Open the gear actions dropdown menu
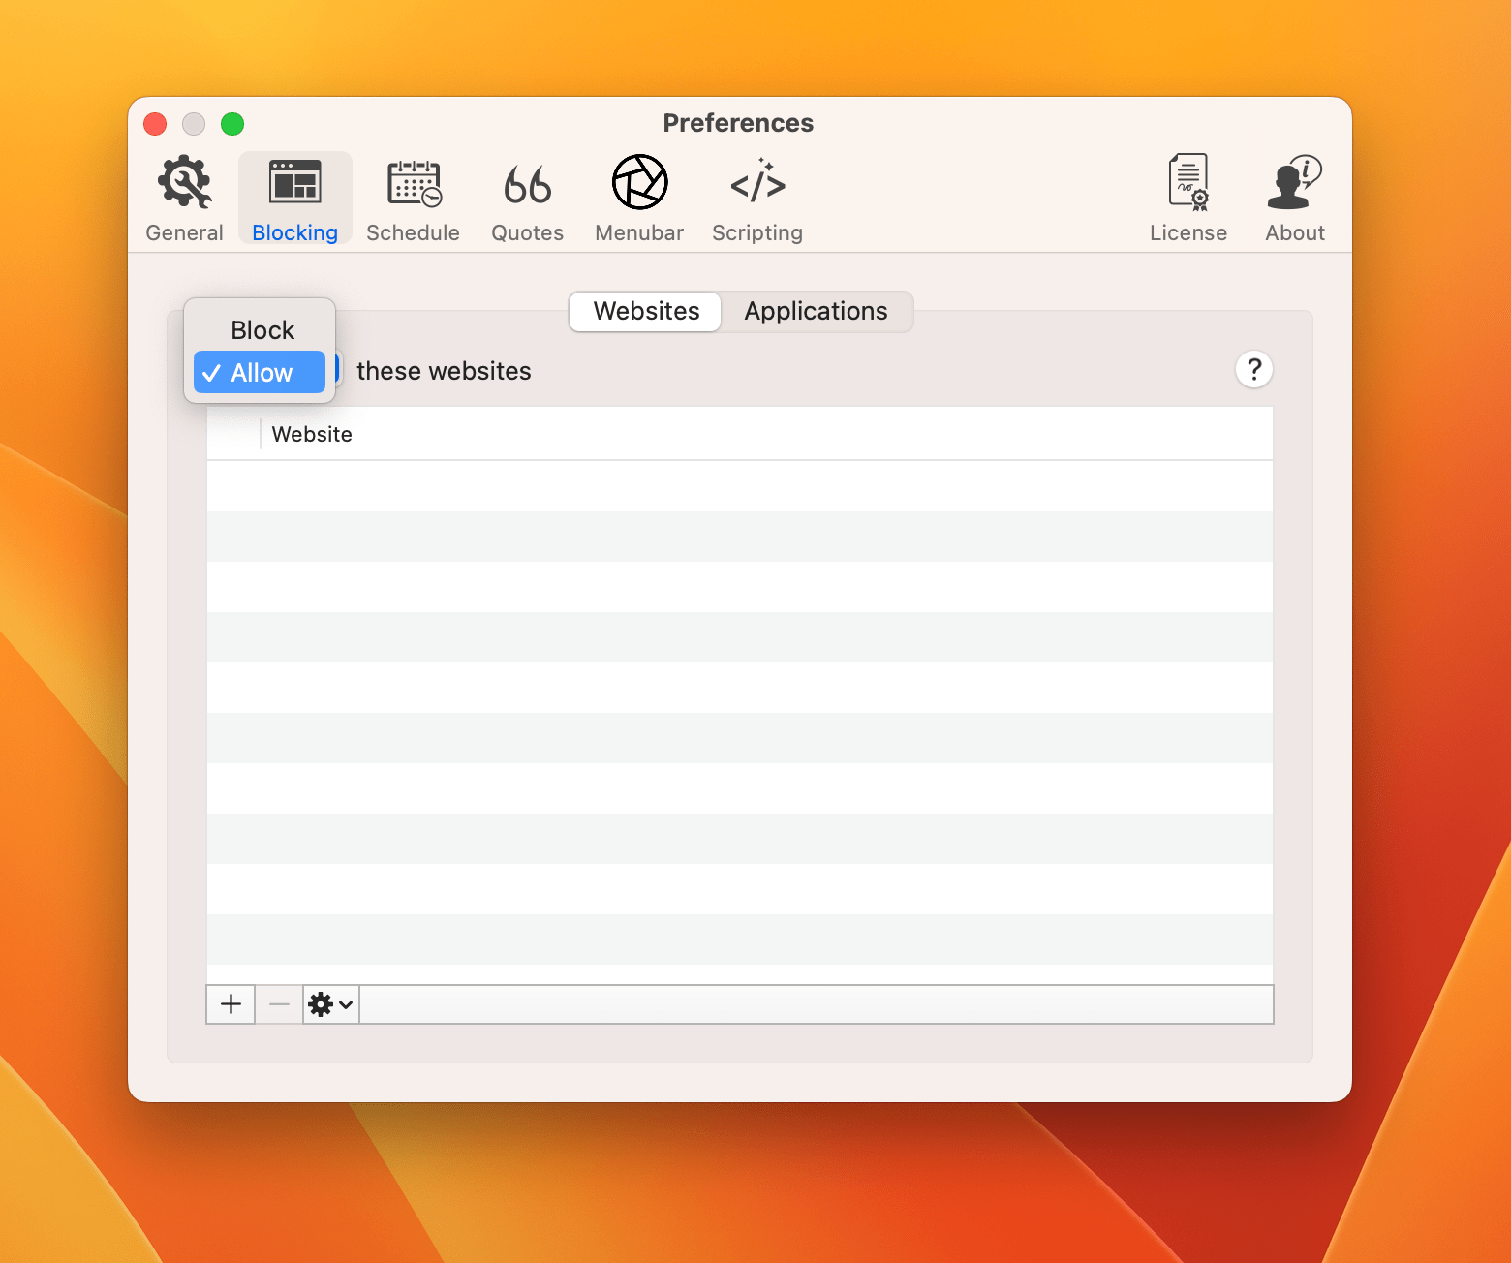The height and width of the screenshot is (1263, 1511). click(x=330, y=1004)
